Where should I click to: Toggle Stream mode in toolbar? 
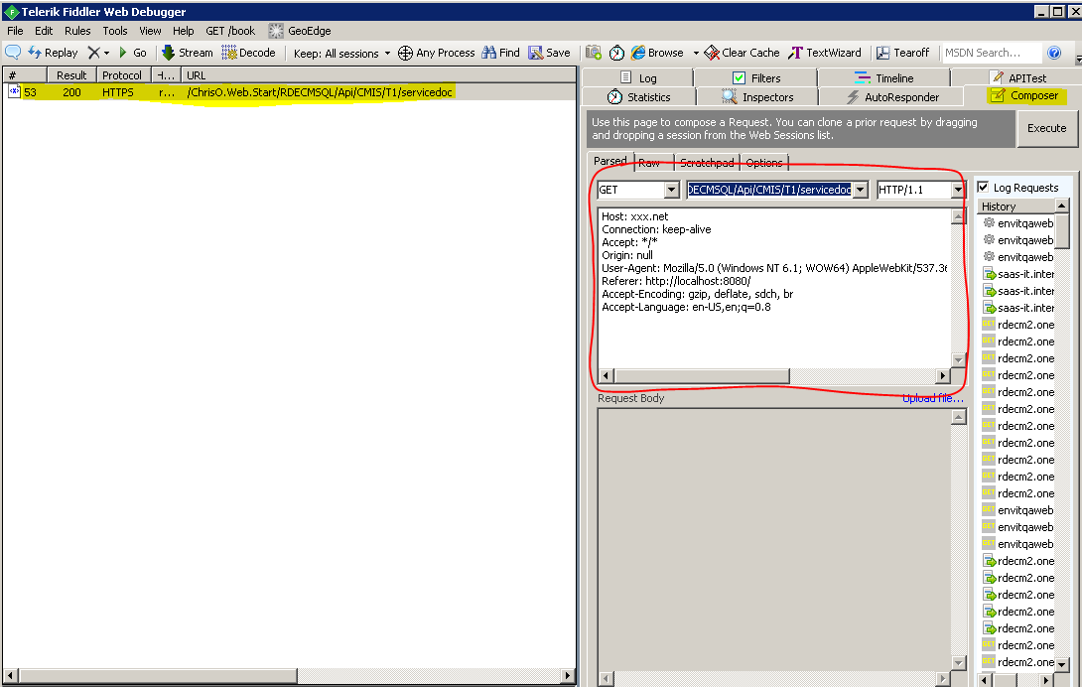click(187, 53)
